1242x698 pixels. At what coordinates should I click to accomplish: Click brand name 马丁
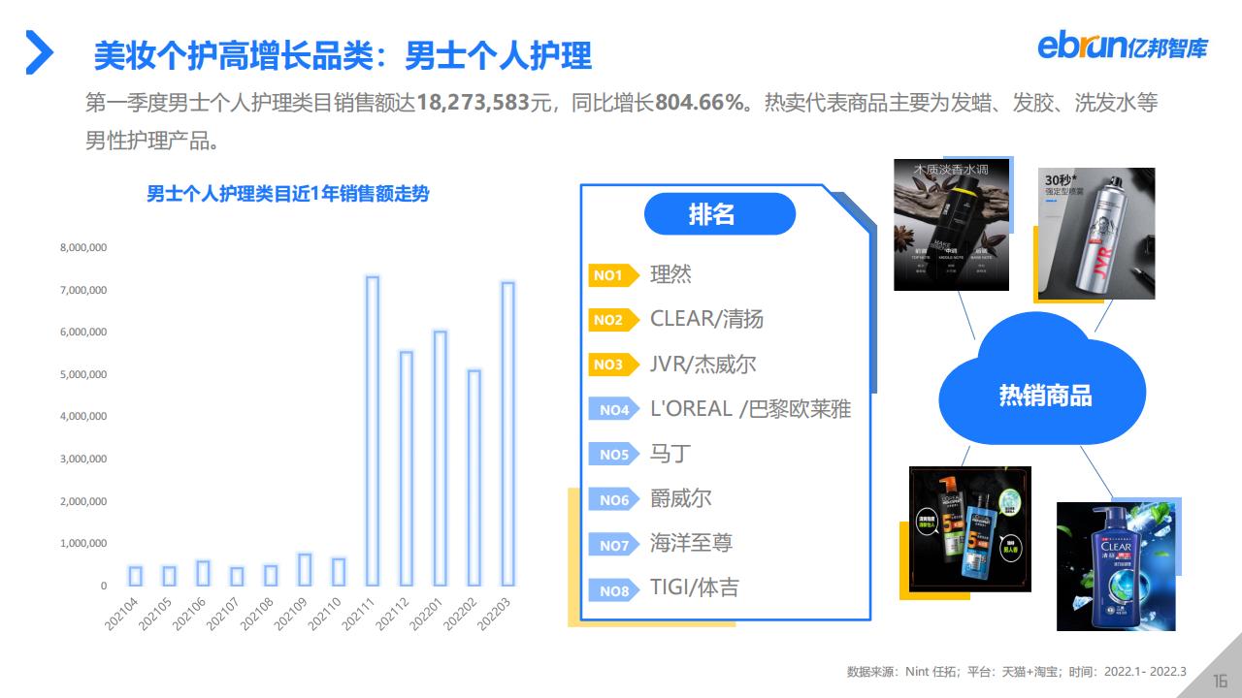pos(669,454)
